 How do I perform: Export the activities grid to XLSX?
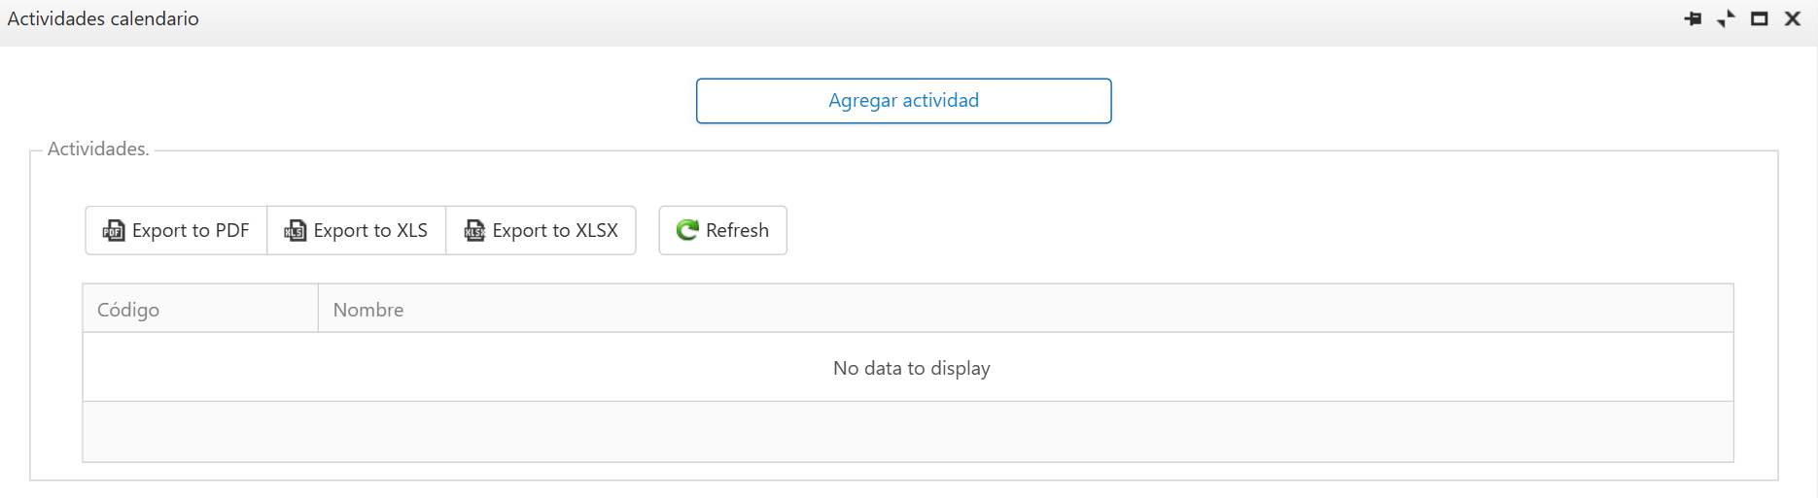541,230
